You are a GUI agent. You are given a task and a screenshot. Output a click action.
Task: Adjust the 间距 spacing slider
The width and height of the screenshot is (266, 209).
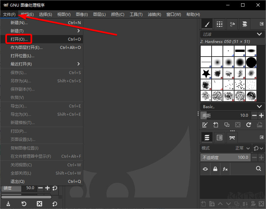tap(225, 115)
